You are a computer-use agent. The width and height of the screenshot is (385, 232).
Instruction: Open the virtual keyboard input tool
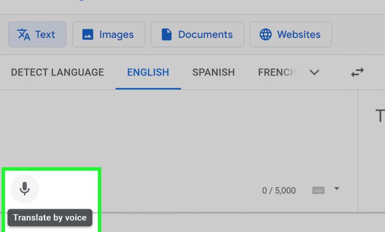coord(318,190)
